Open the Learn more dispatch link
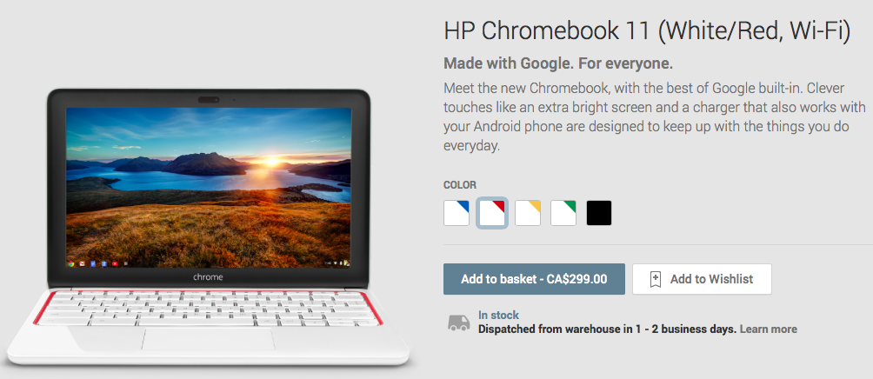Viewport: 873px width, 379px height. click(x=769, y=329)
